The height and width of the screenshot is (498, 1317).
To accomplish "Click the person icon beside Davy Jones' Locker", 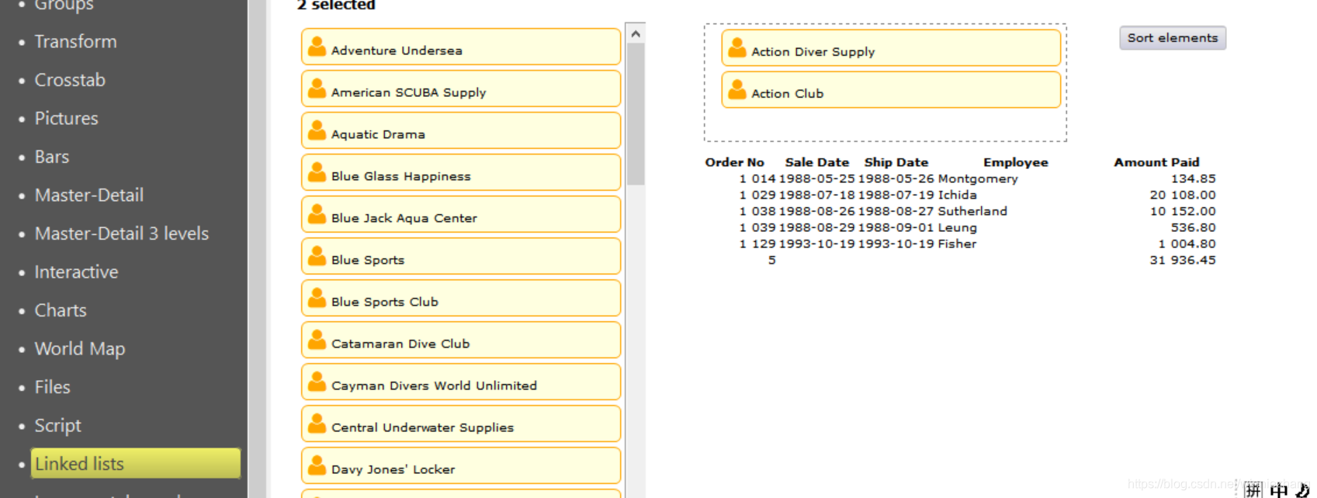I will click(317, 466).
